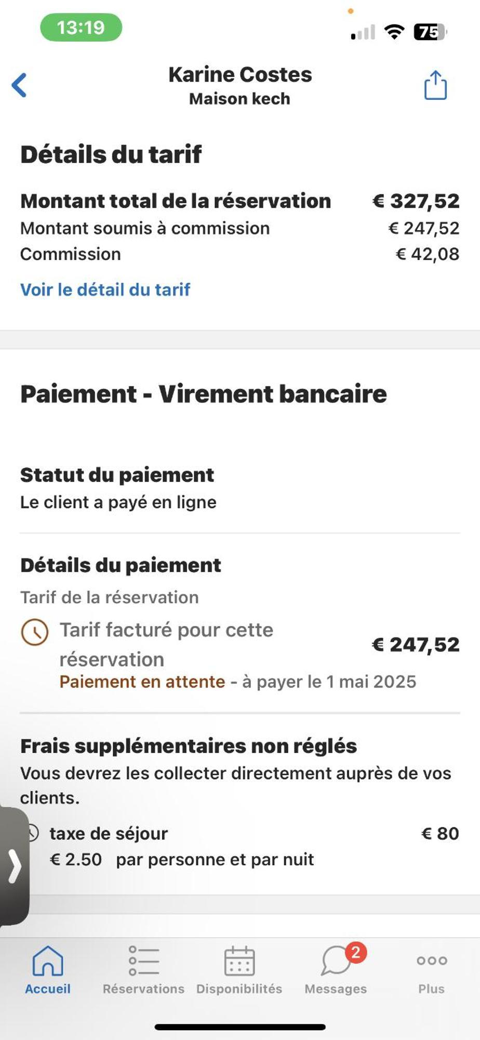480x1040 pixels.
Task: Tap the Montant total de la réservation row
Action: point(240,201)
